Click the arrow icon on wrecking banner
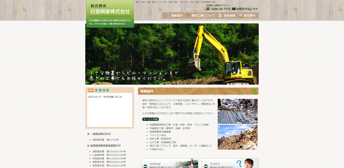This screenshot has width=344, height=168. 145,166
